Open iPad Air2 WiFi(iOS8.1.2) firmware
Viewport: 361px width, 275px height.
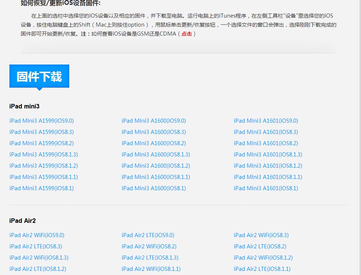click(263, 258)
